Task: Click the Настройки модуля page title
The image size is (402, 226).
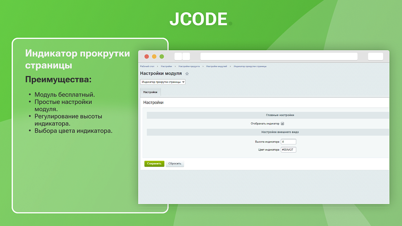Action: click(x=161, y=73)
